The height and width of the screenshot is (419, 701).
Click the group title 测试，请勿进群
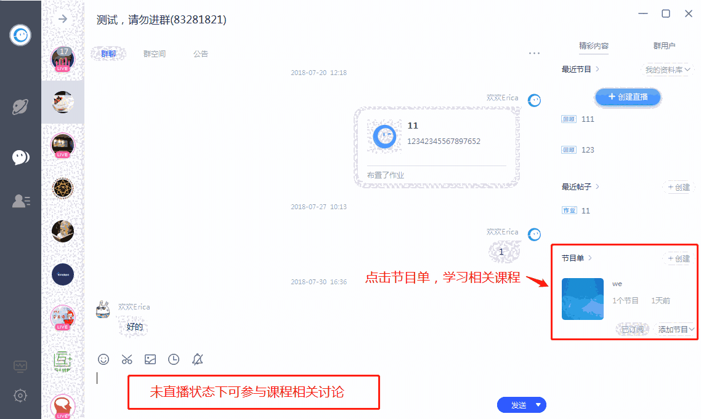coord(161,20)
